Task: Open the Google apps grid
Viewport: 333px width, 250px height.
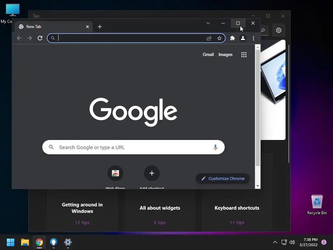Action: [x=244, y=55]
